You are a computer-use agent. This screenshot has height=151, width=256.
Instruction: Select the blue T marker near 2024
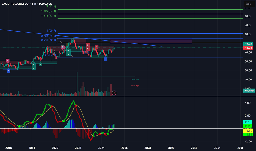[x=105, y=58]
